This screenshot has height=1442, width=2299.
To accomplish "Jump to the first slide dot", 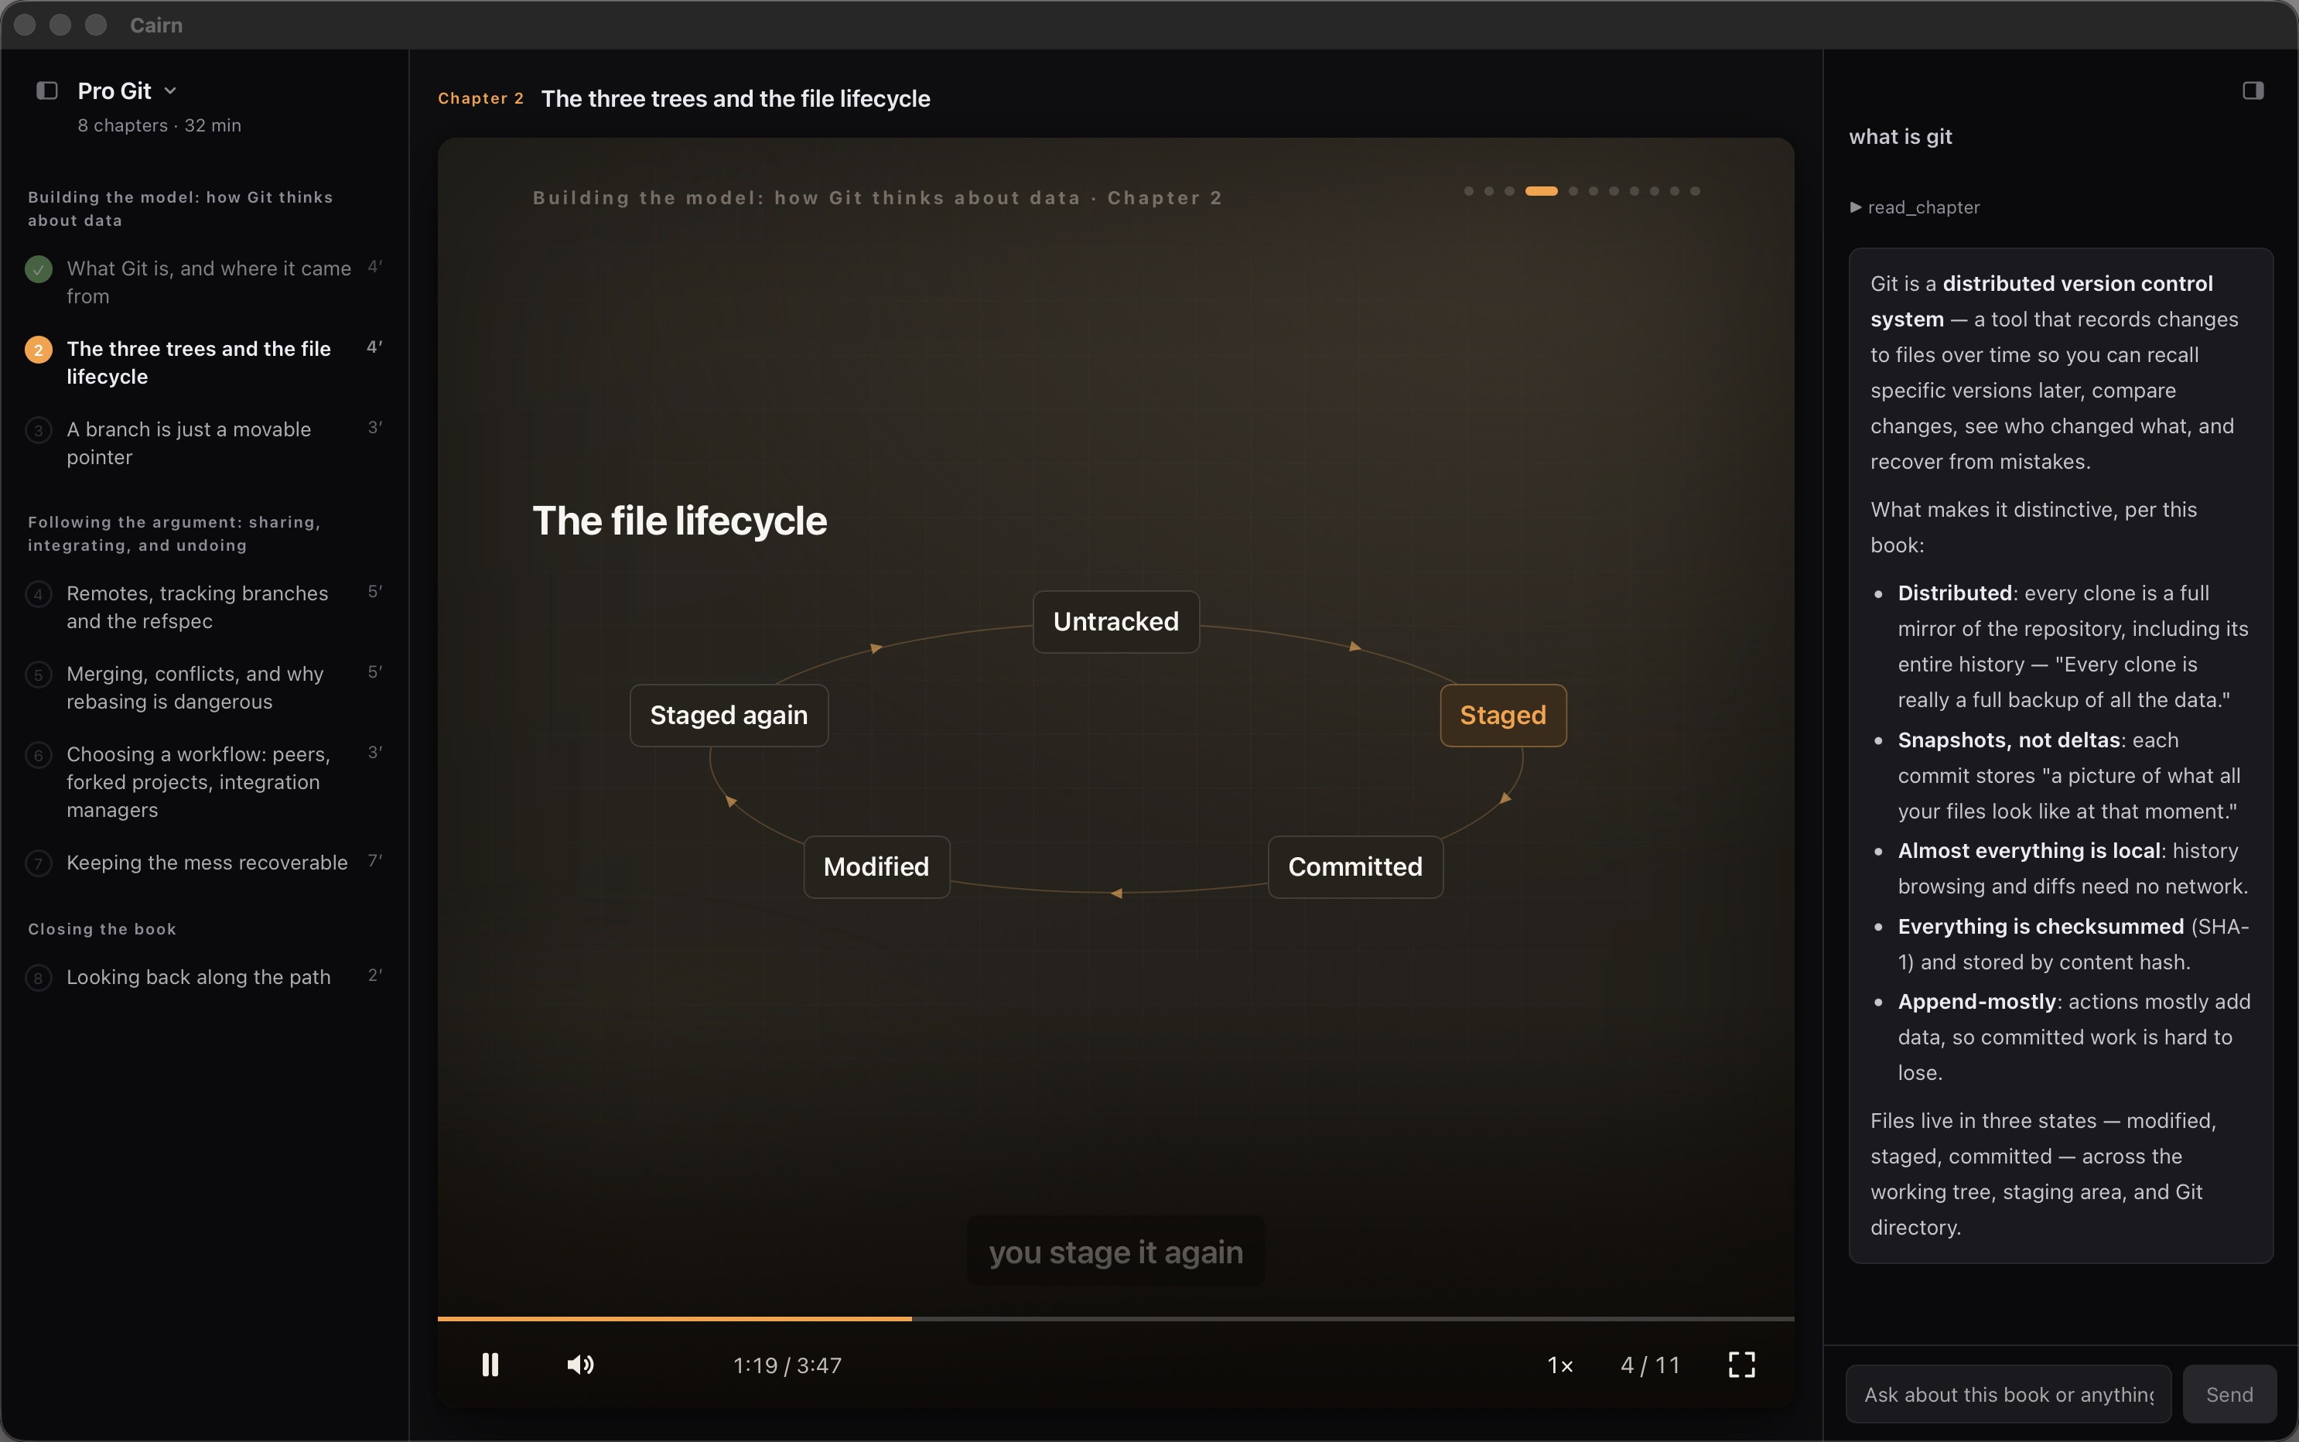I will point(1468,191).
